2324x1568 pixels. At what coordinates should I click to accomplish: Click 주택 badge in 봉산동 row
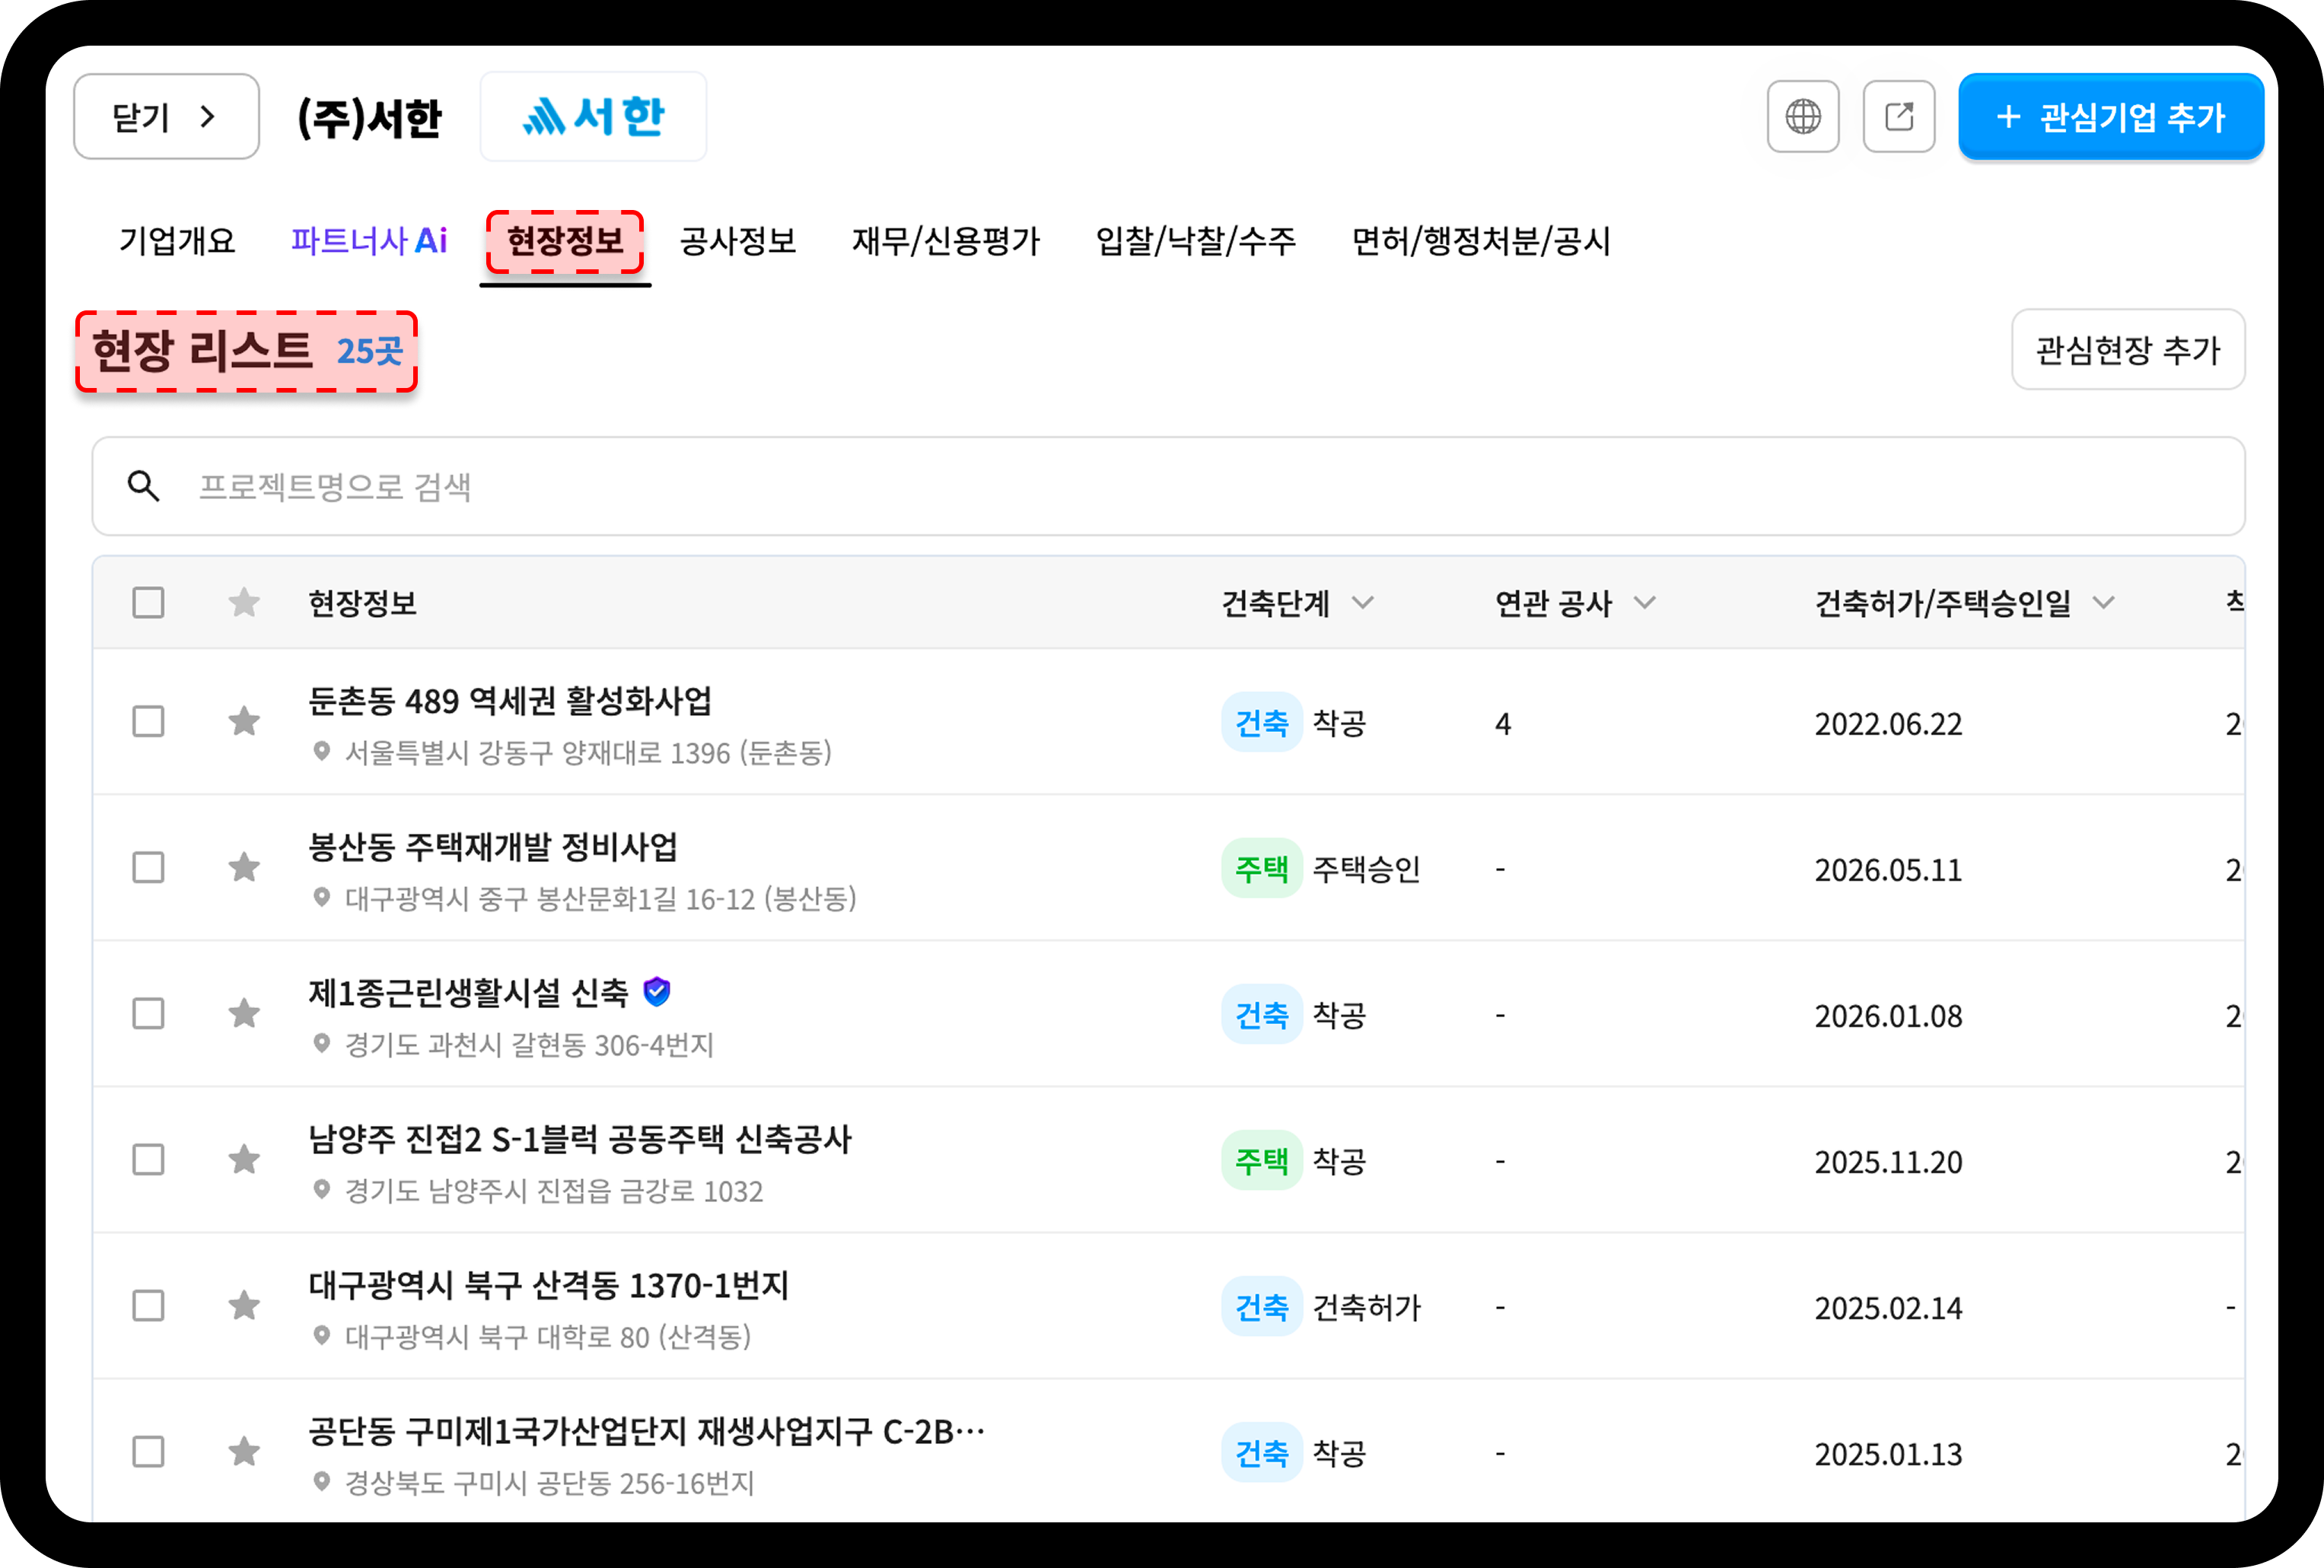(1261, 868)
